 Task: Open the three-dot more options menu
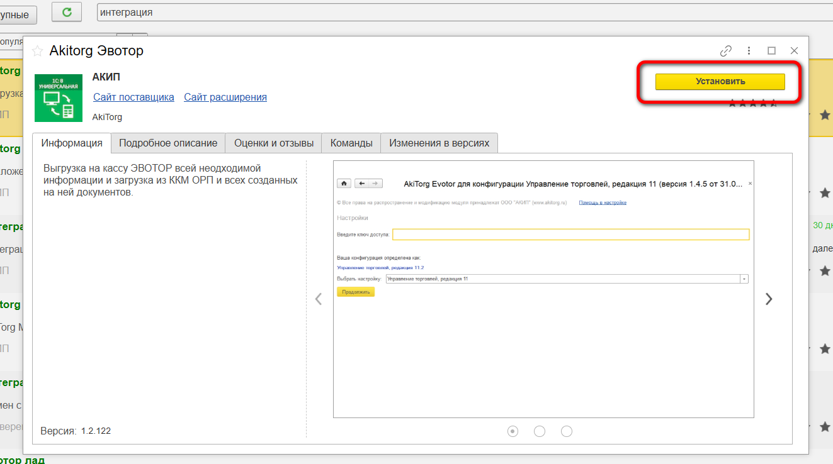click(x=749, y=51)
